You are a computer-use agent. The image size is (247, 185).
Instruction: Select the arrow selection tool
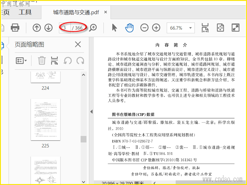pos(115,28)
